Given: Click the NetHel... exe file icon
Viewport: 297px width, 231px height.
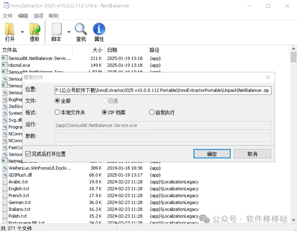Looking at the screenshot, I should 5,161.
